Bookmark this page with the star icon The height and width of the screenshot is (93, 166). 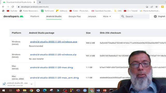click(x=156, y=7)
